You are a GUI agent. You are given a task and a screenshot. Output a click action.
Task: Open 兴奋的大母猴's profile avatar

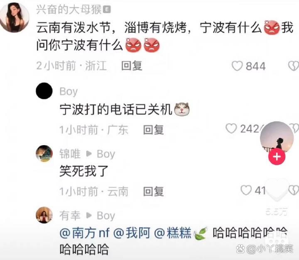[x=14, y=17]
